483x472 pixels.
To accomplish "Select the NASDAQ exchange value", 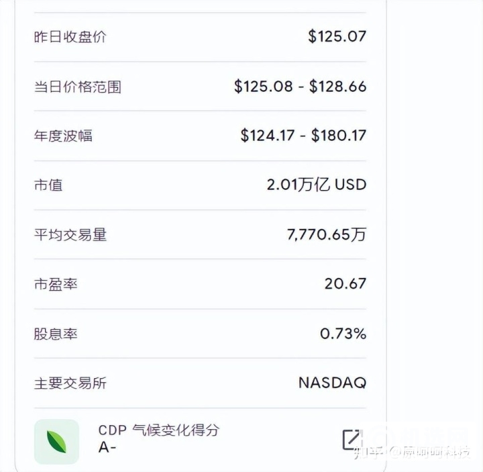I will tap(332, 383).
